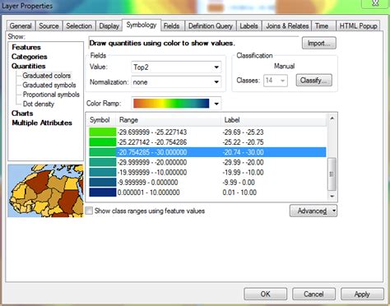Select Categories in the Show list
Image resolution: width=390 pixels, height=306 pixels.
coord(30,57)
